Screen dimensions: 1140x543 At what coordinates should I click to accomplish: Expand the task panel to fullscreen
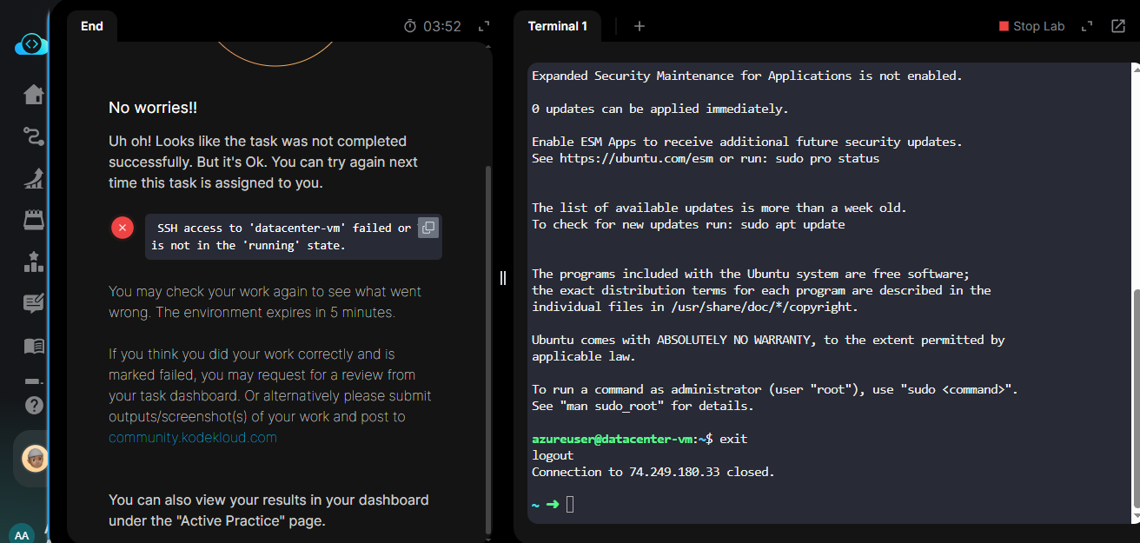484,27
